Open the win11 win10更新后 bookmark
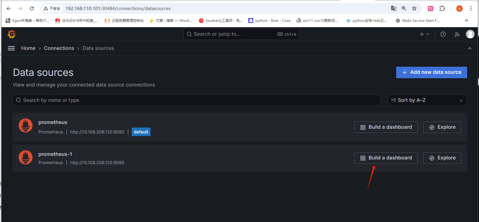The height and width of the screenshot is (222, 479). point(317,20)
